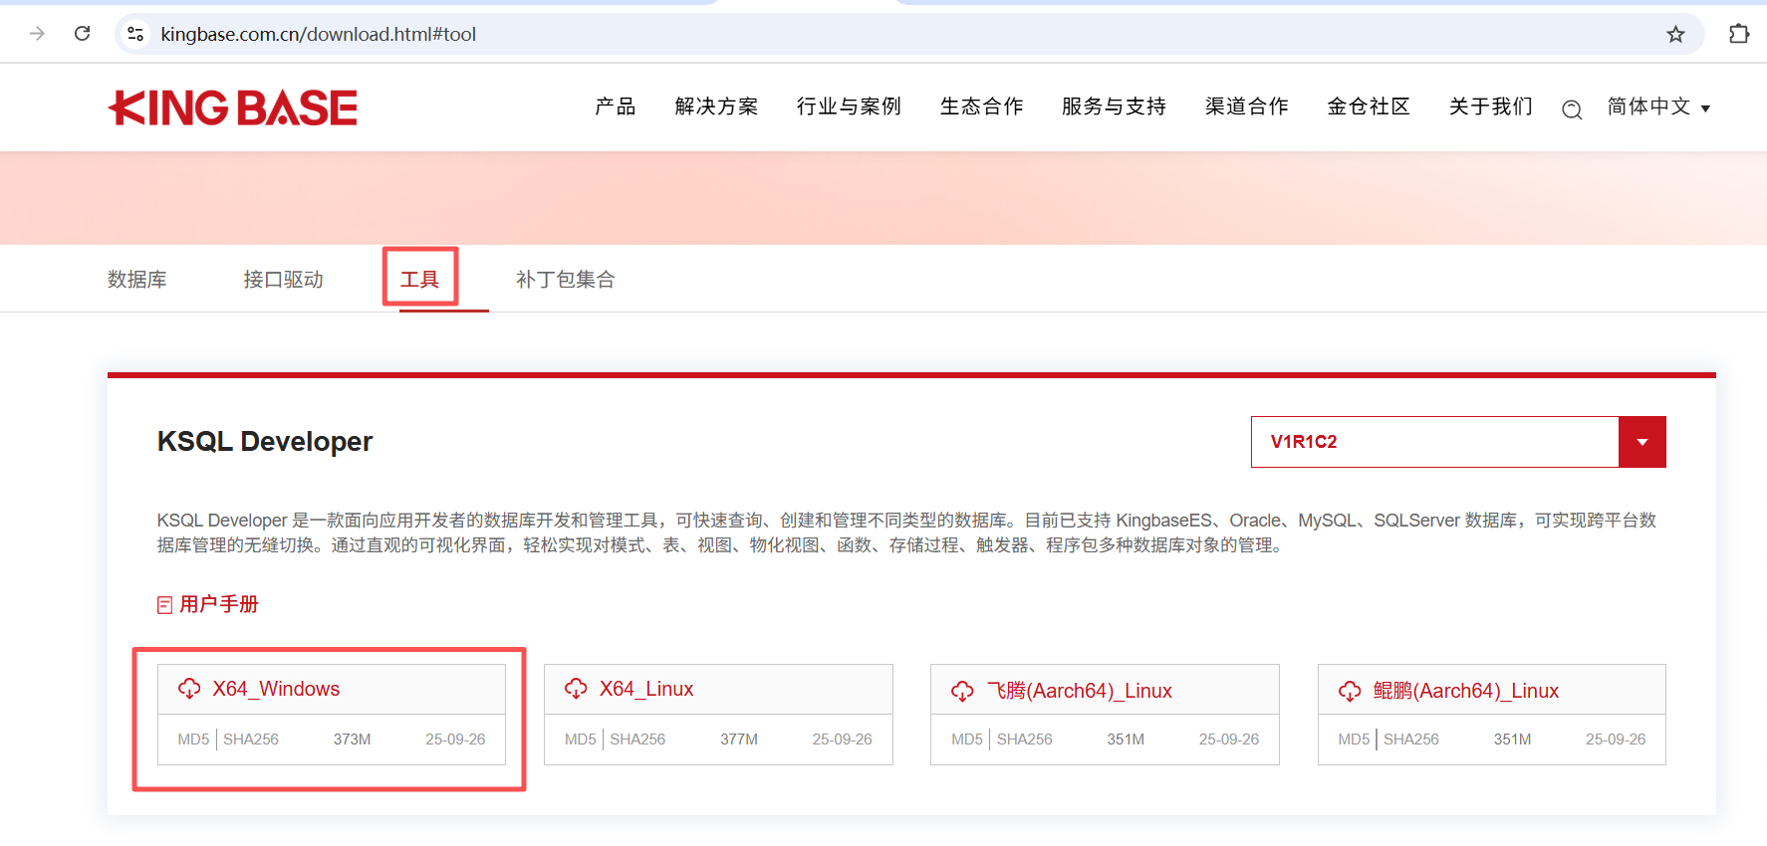Image resolution: width=1767 pixels, height=846 pixels.
Task: Click the browser address bar URL
Action: [x=319, y=34]
